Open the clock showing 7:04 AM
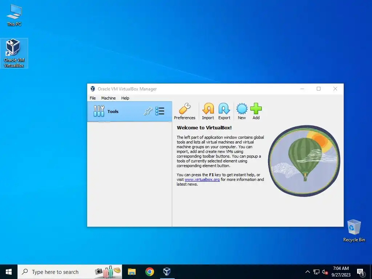The image size is (372, 279). (x=341, y=272)
